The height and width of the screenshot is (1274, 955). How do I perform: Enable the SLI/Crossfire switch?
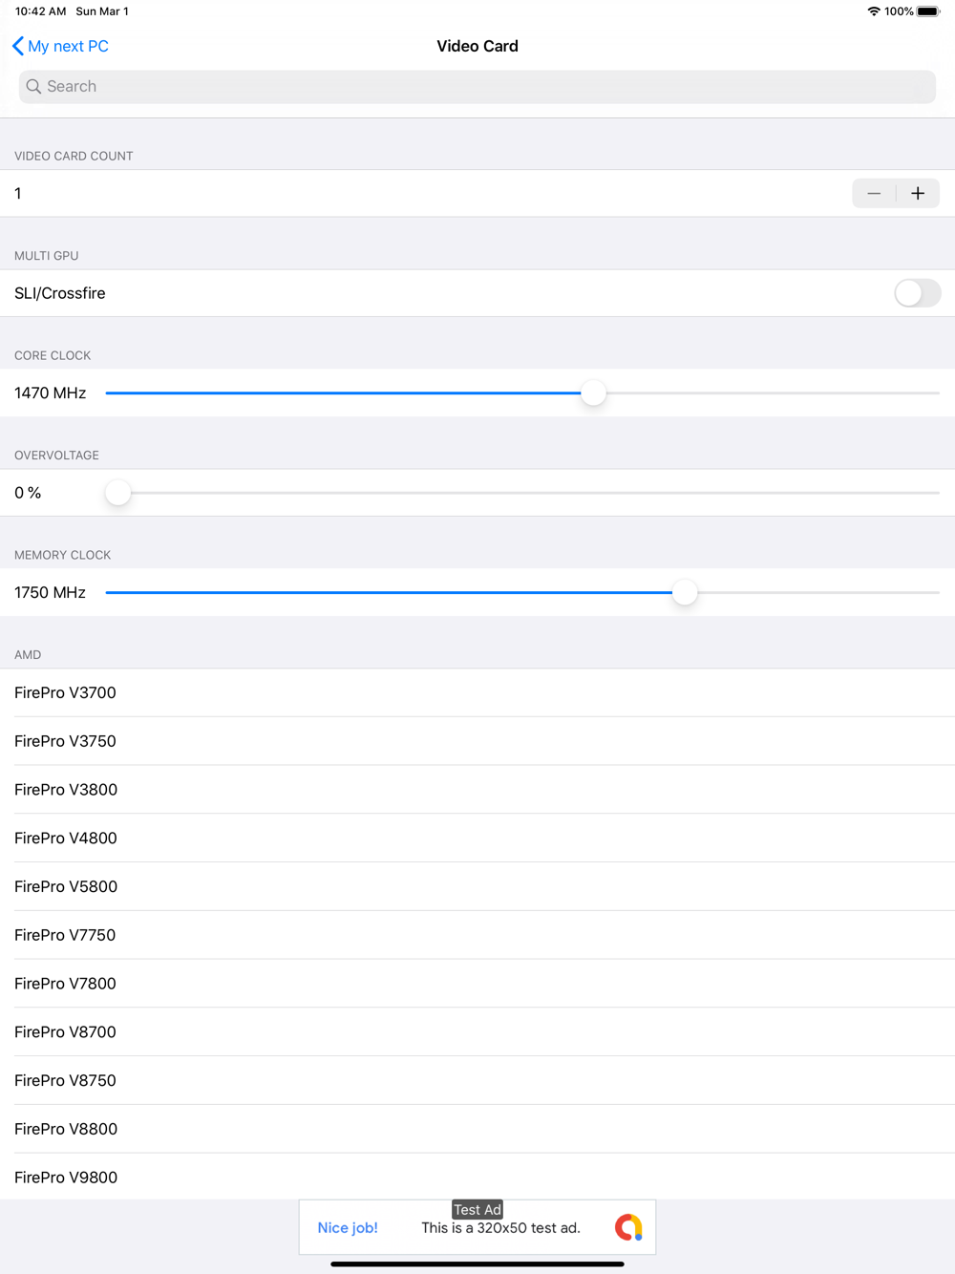click(917, 293)
